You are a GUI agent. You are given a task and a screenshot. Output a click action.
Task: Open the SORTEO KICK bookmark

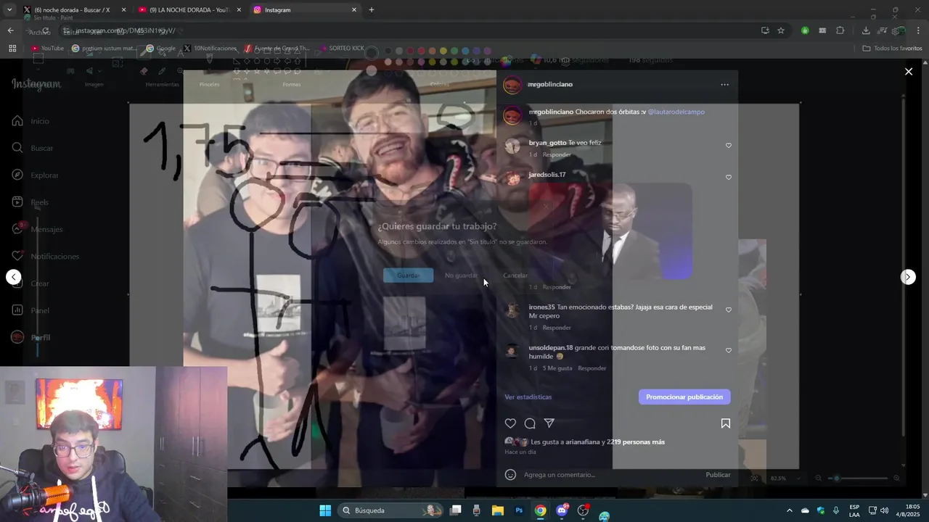(x=341, y=49)
